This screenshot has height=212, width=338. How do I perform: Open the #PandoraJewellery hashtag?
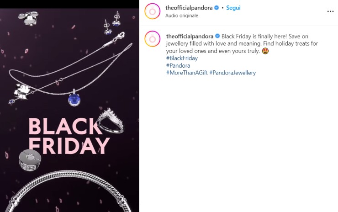[x=232, y=73]
